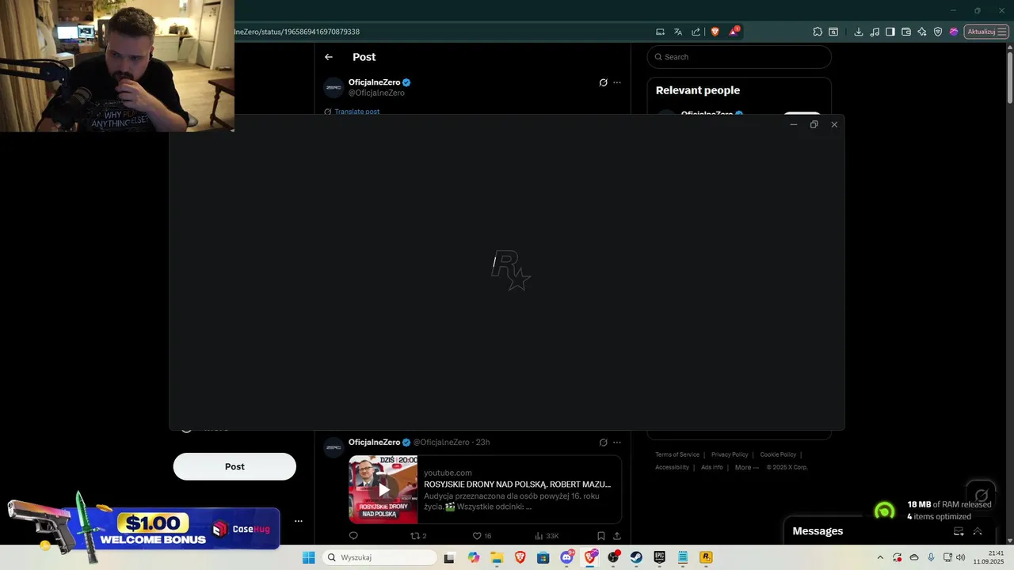
Task: Open Cookie Policy footer link
Action: 778,454
